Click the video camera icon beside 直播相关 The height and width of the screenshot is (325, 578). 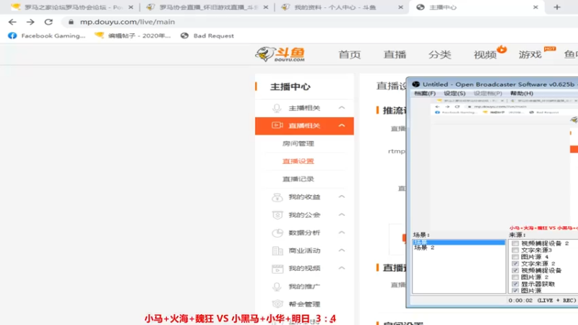277,125
